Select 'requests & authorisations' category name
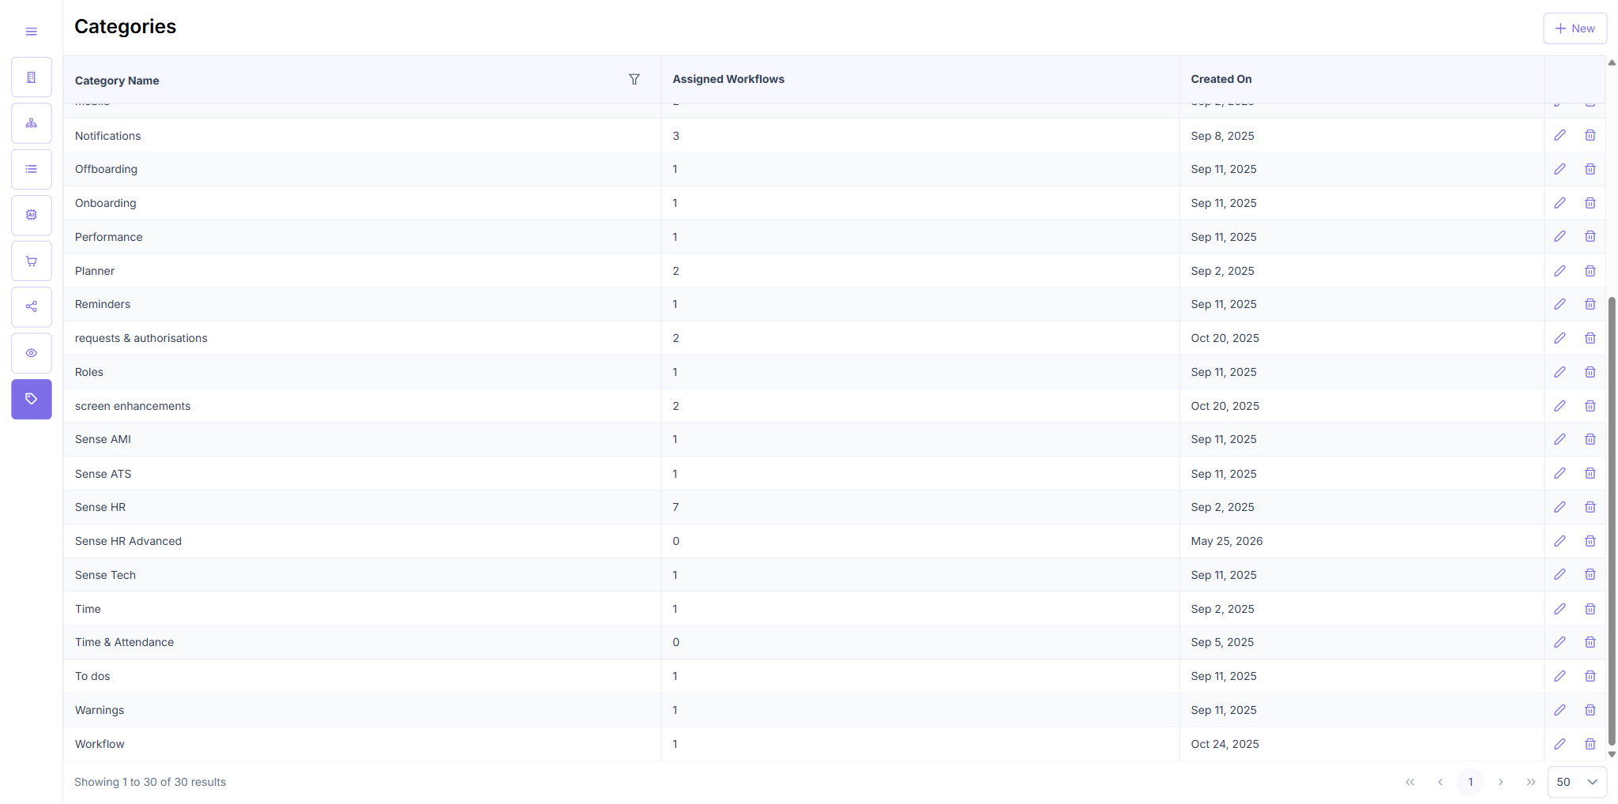This screenshot has width=1618, height=804. (x=141, y=338)
